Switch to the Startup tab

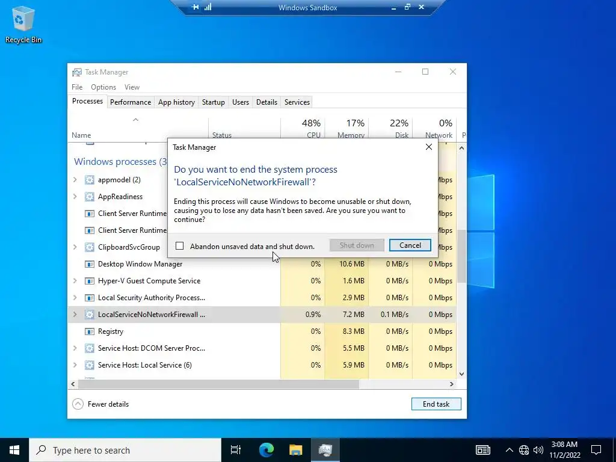pos(214,102)
